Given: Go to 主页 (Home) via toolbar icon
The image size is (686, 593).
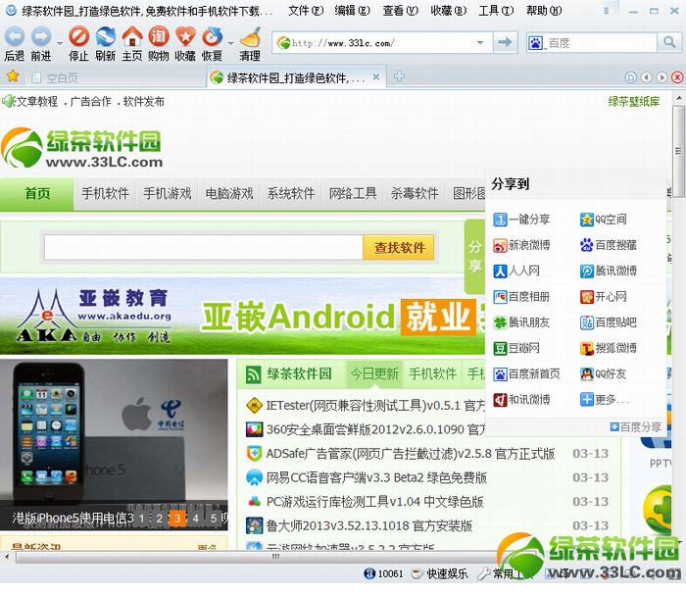Looking at the screenshot, I should 132,43.
